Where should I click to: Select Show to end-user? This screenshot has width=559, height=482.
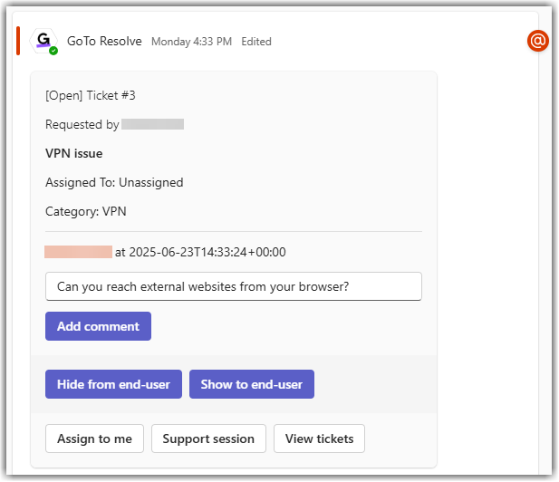[252, 384]
